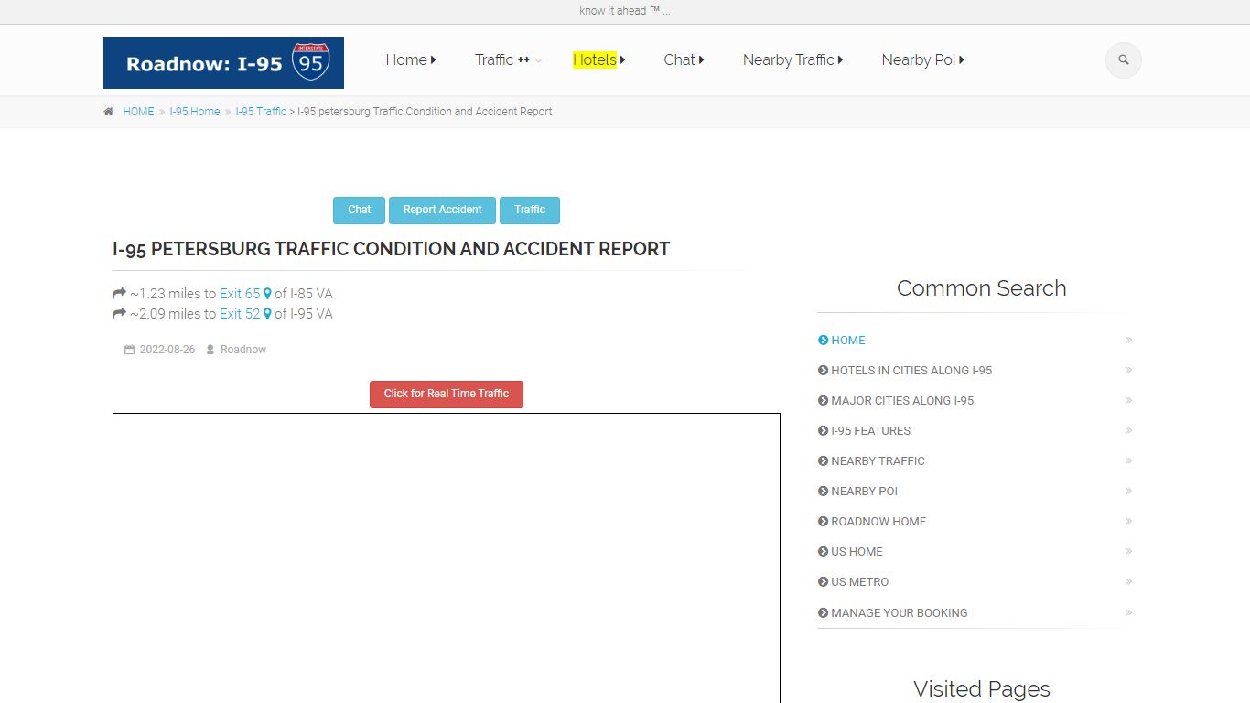Open Nearby Traffic in the top navigation
Viewport: 1250px width, 703px height.
tap(789, 60)
